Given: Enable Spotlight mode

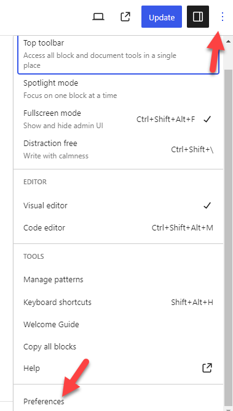Looking at the screenshot, I should pos(118,89).
